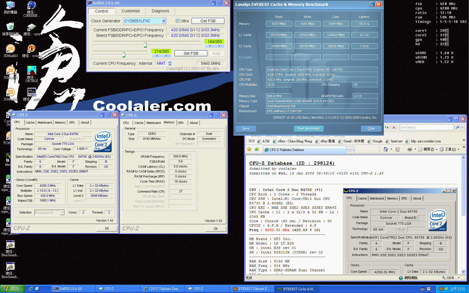Open the IE Tools (工具) menu dropdown
Viewport: 469px width, 293px height.
coord(449,149)
